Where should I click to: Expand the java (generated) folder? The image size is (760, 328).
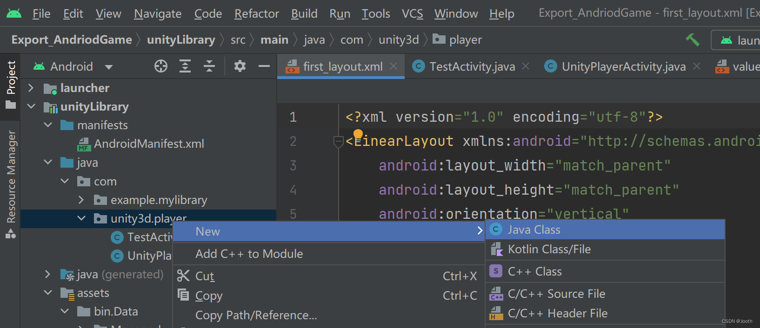coord(48,274)
